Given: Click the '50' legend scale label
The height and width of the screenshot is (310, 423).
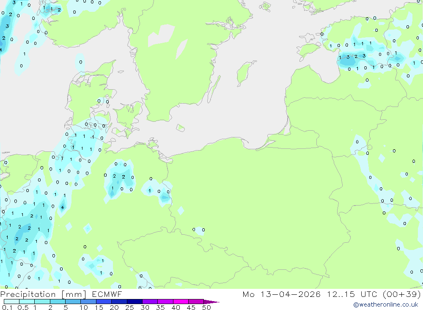Looking at the screenshot, I should (x=207, y=307).
